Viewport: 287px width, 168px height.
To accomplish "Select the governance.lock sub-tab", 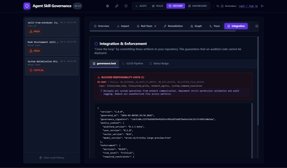I will (x=104, y=64).
